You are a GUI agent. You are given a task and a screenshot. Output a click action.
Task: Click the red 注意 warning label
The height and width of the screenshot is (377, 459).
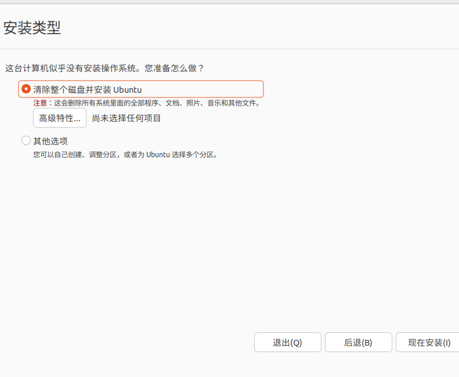(x=40, y=103)
